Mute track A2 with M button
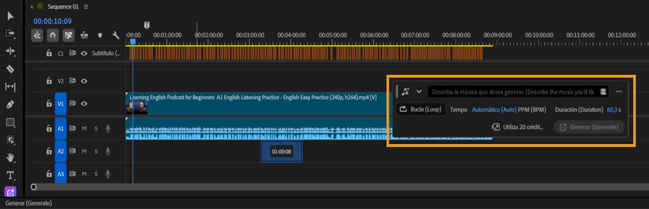Viewport: 649px width, 209px height. (84, 151)
